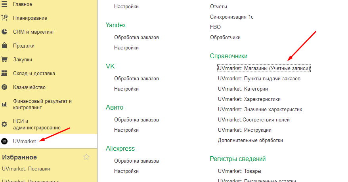Click the CRM и маркетинг pie icon
The height and width of the screenshot is (182, 348).
(4, 32)
